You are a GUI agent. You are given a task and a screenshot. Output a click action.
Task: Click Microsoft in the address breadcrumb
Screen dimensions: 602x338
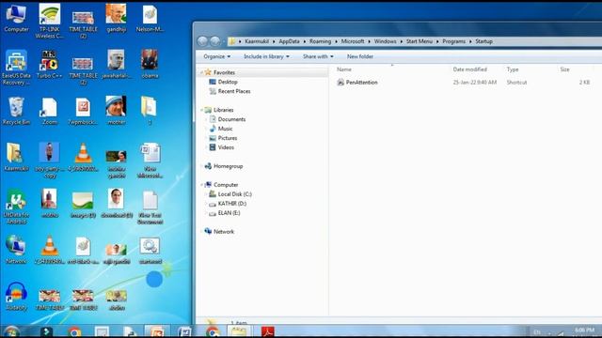pos(353,41)
